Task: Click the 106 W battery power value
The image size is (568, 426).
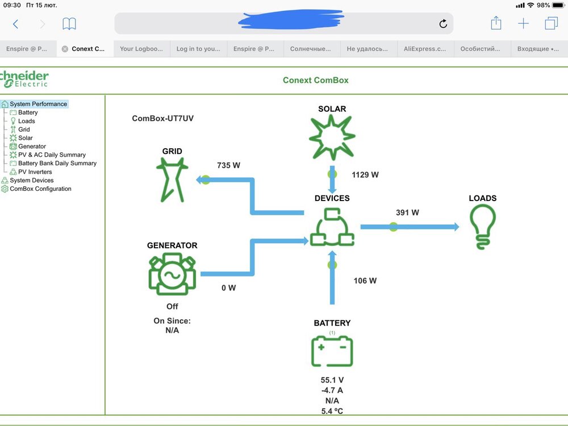Action: tap(365, 281)
